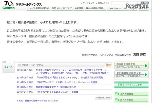Click 学研ホールディングス news section heading
Viewport: 152px width, 103px height.
coord(32,65)
